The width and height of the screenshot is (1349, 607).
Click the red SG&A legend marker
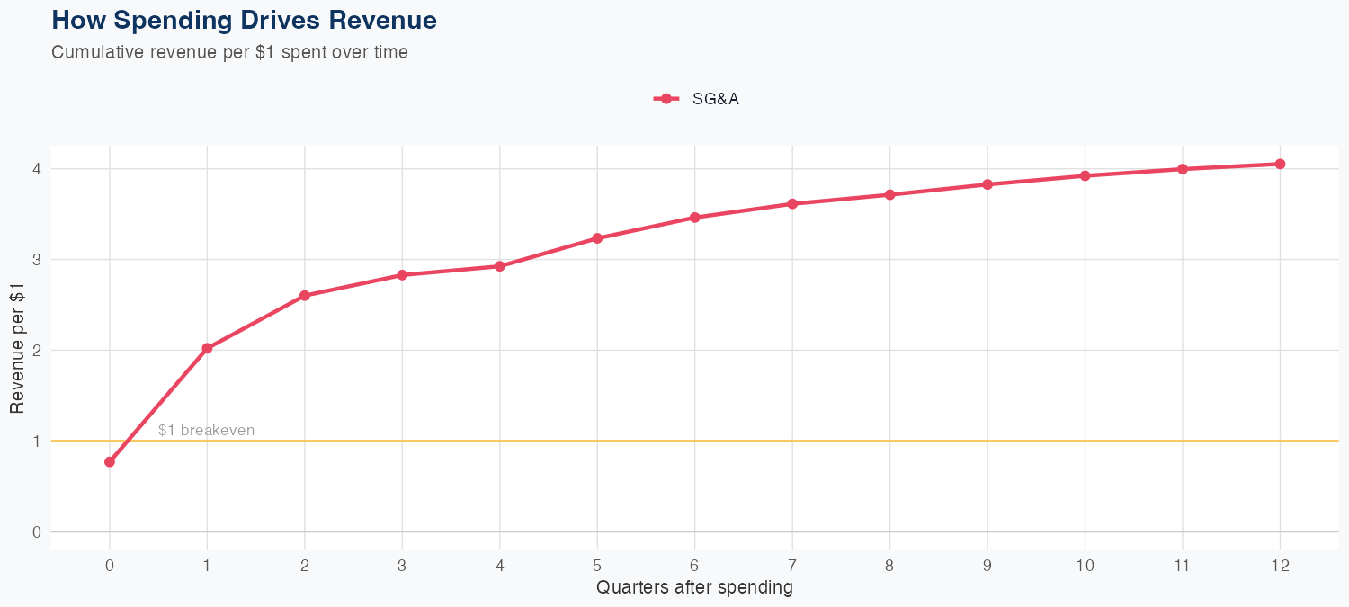point(666,99)
